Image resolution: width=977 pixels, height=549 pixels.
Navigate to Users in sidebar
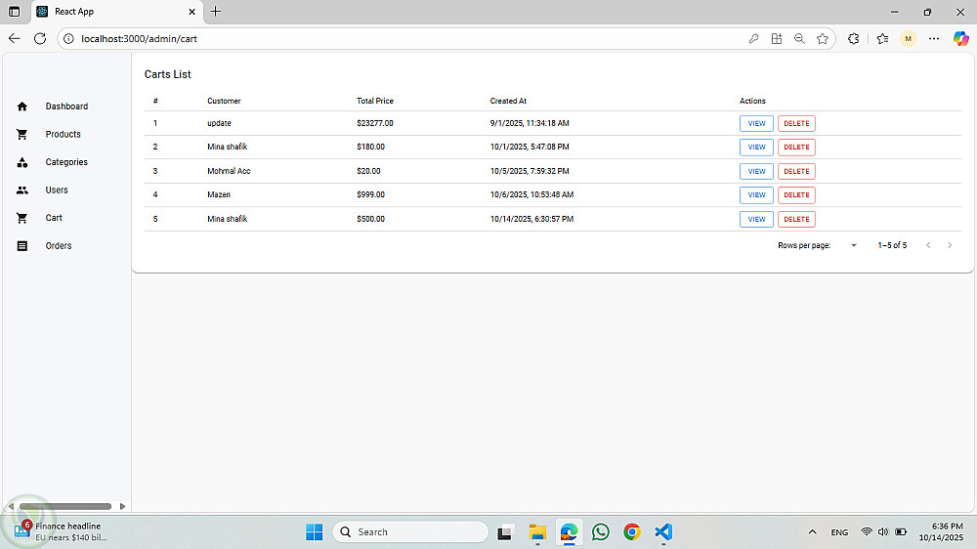tap(57, 190)
